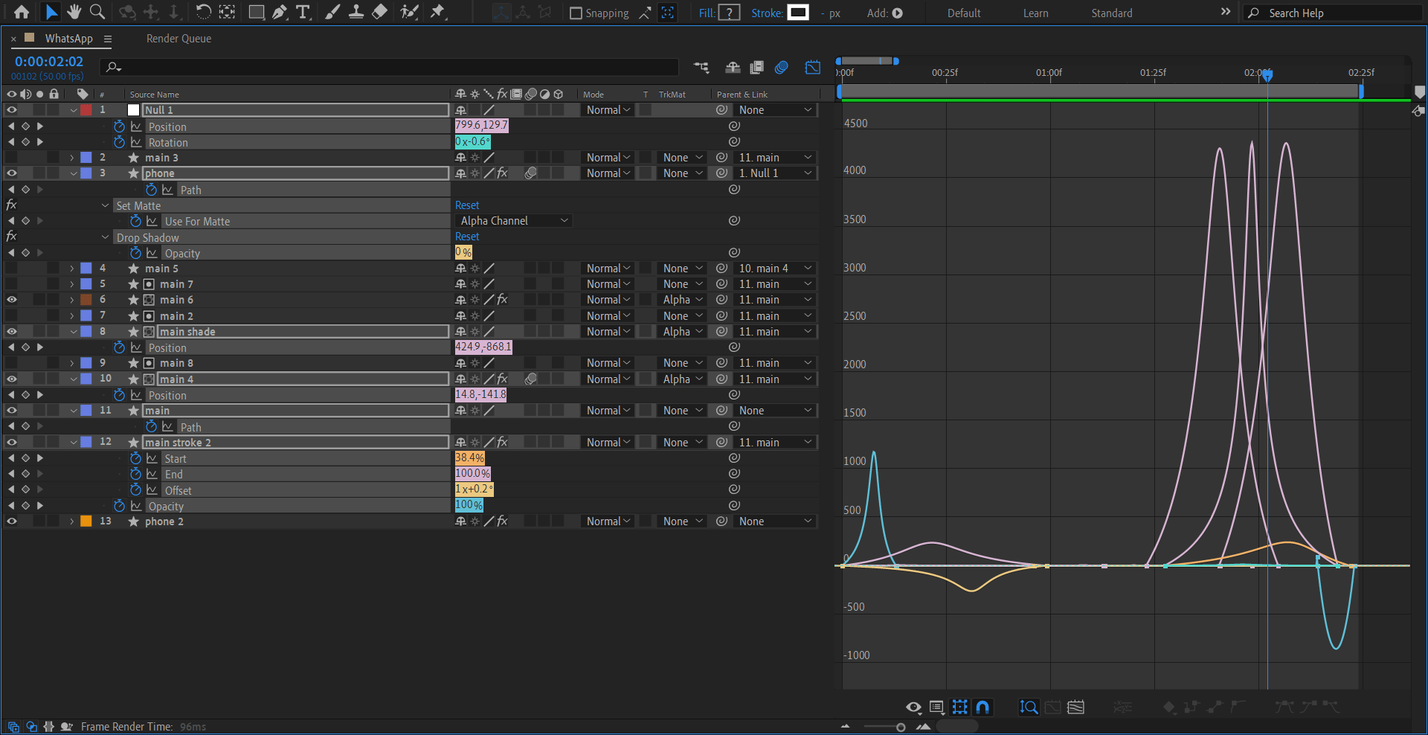This screenshot has height=735, width=1428.
Task: Activate the Puppet Pin tool
Action: pyautogui.click(x=437, y=12)
